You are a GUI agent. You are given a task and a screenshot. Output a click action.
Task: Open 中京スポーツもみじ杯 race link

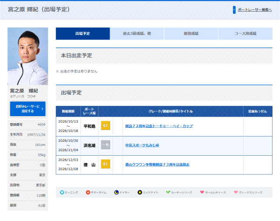point(142,145)
